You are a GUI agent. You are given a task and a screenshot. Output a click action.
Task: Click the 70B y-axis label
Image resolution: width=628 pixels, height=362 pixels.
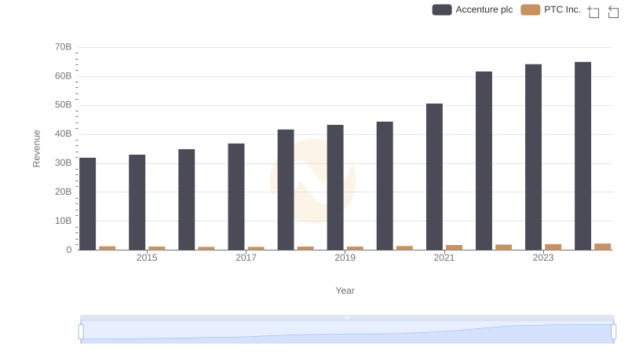point(64,47)
